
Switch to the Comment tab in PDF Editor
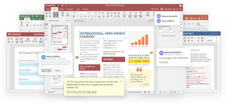coord(70,9)
